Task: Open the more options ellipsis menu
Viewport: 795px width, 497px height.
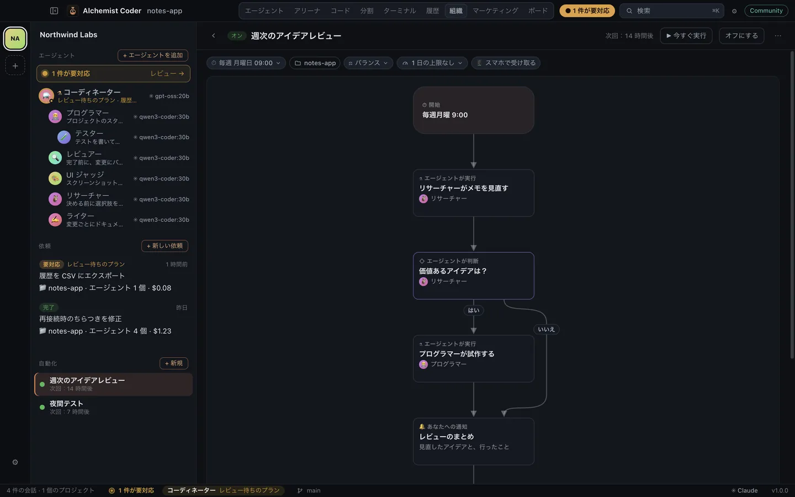Action: coord(778,36)
